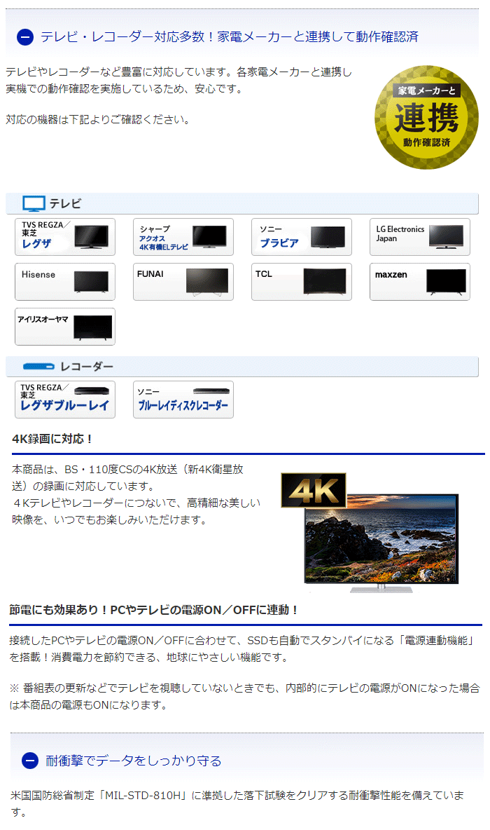Select the TCL TV compatibility button
The width and height of the screenshot is (490, 830).
(x=302, y=282)
